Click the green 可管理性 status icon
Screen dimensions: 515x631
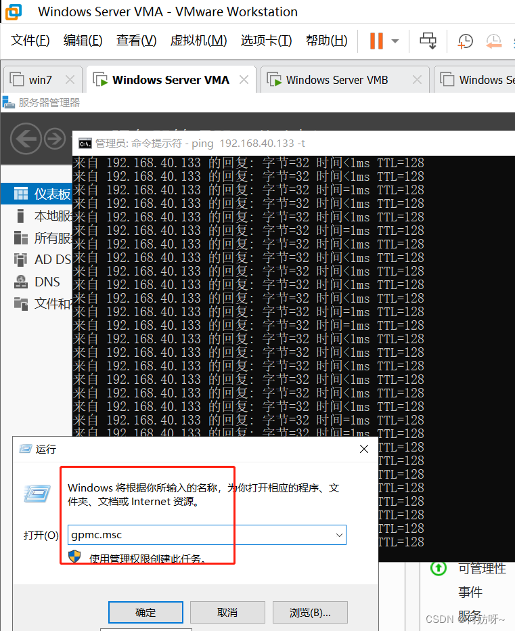tap(438, 568)
